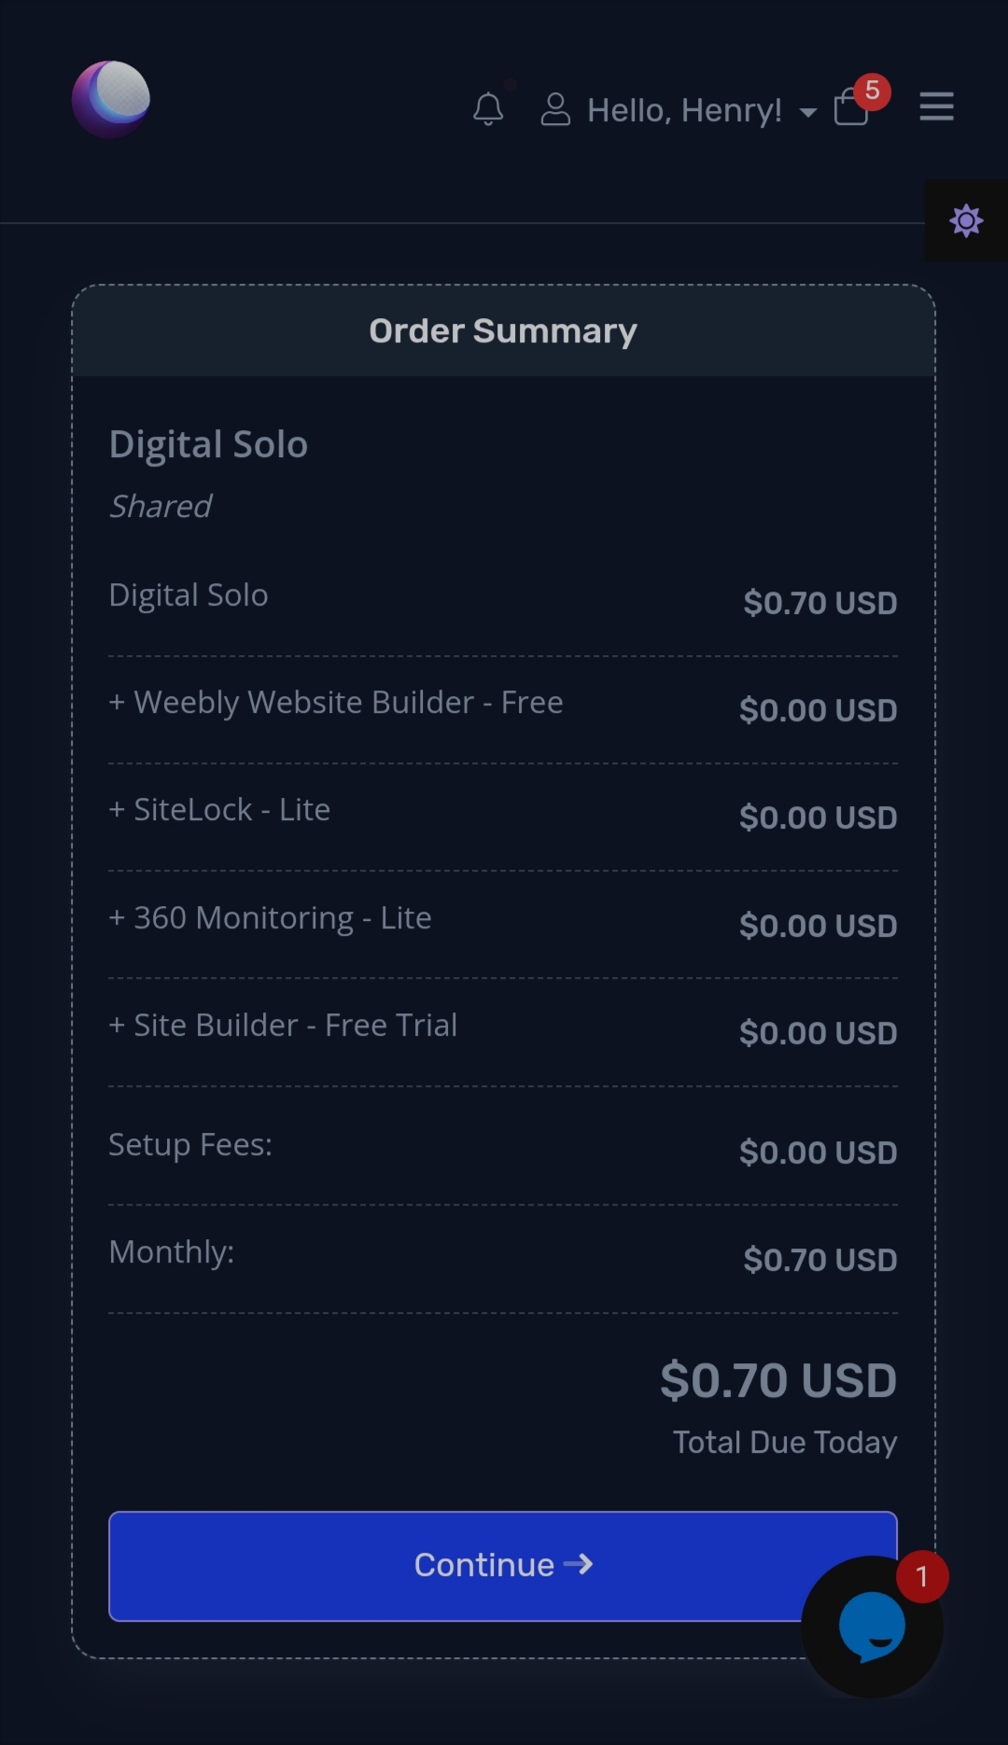
Task: Click the cart badge showing 5 items
Action: pos(872,91)
